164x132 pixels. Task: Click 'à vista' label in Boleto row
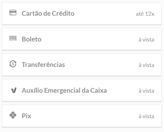pos(146,40)
